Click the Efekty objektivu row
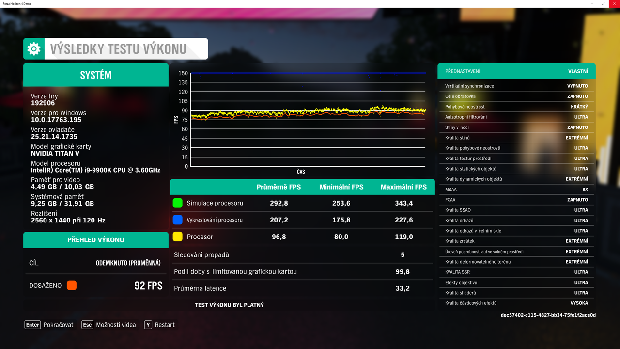Screen dimensions: 620x349 (x=516, y=283)
